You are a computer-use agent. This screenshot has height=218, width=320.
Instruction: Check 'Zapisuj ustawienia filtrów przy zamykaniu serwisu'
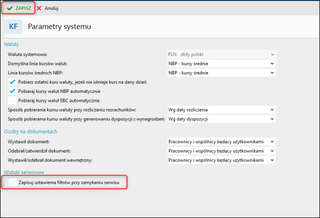(12, 183)
